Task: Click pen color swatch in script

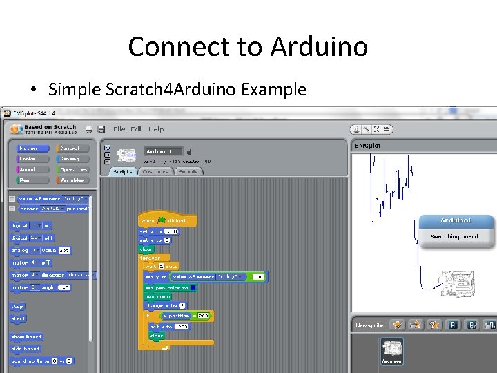Action: (x=193, y=288)
